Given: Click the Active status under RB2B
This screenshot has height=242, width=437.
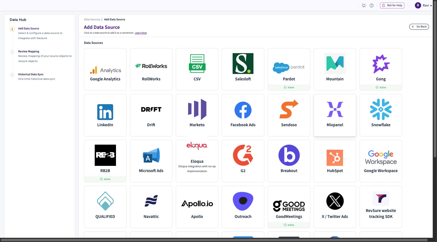Looking at the screenshot, I should tap(105, 179).
